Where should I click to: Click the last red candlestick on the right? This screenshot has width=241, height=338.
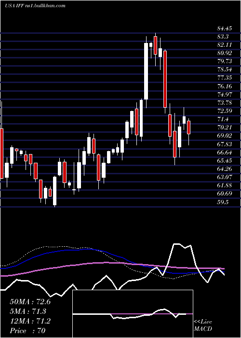click(189, 127)
